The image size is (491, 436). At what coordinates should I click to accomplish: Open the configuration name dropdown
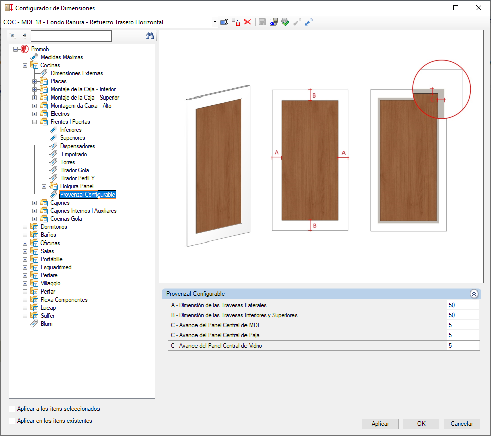[215, 22]
